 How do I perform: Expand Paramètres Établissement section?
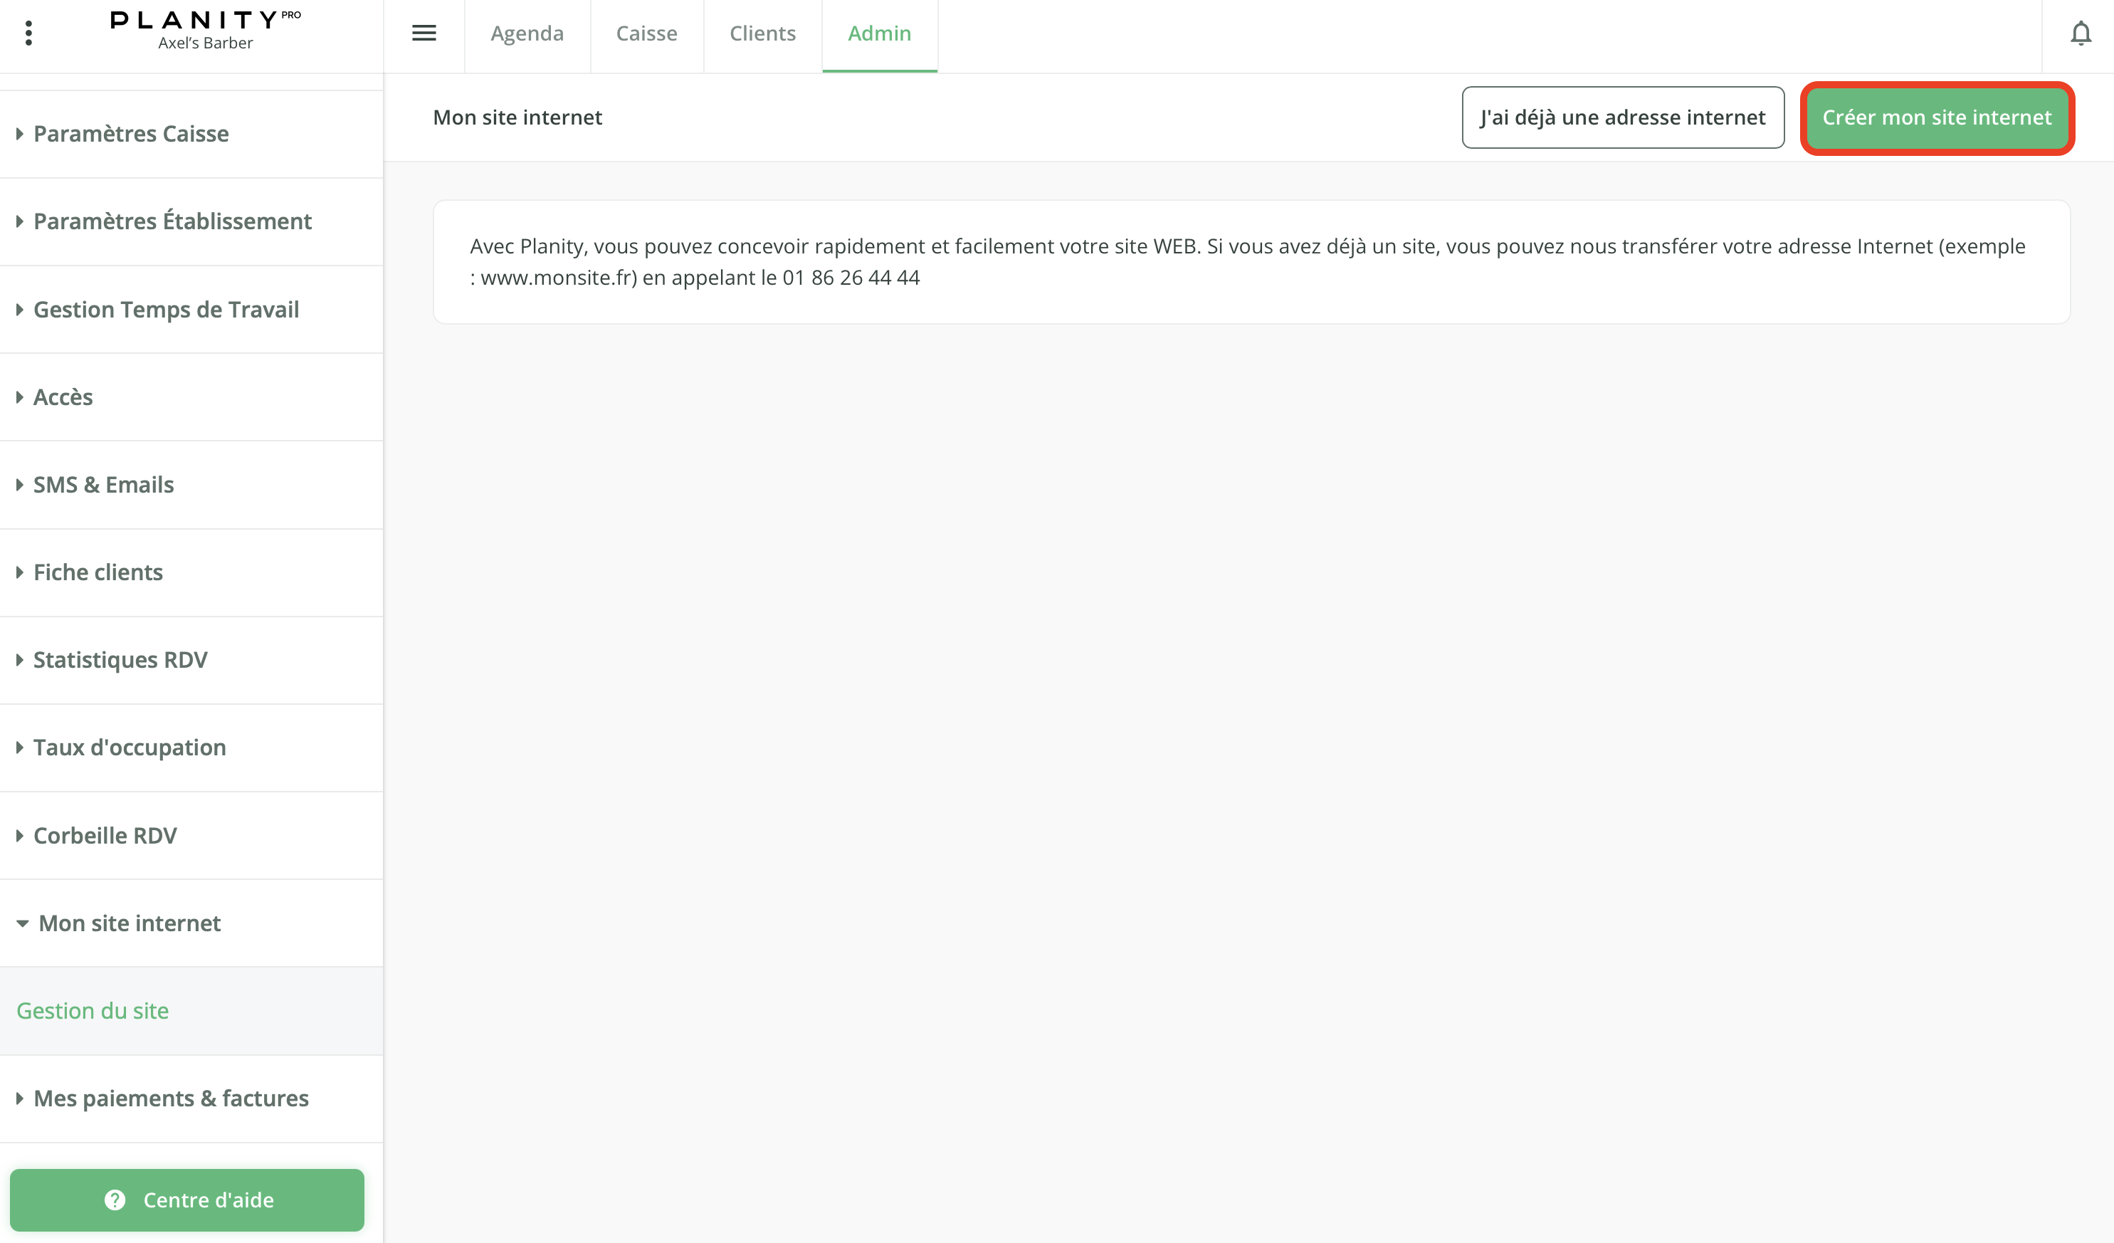click(x=172, y=221)
